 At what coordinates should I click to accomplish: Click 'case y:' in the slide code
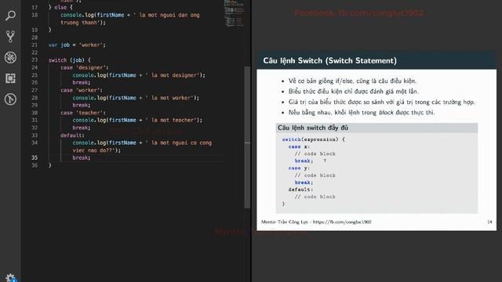[299, 168]
